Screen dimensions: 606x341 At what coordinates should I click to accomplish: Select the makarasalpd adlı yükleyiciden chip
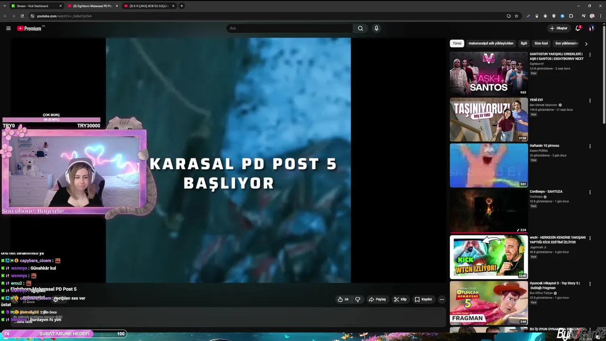(491, 44)
